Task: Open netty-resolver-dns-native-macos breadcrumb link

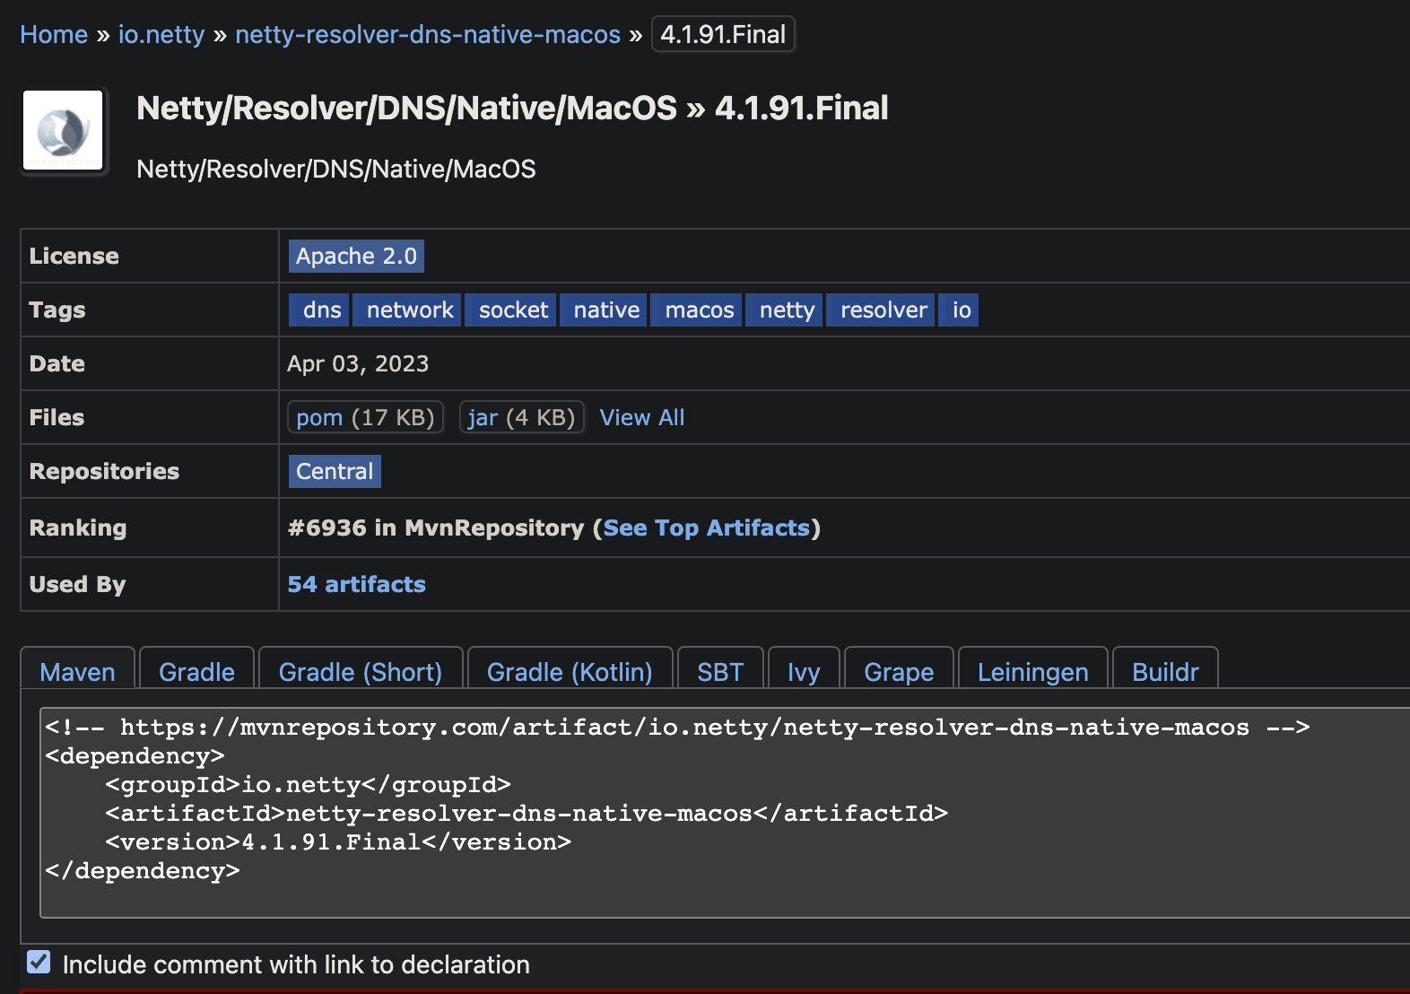Action: point(428,34)
